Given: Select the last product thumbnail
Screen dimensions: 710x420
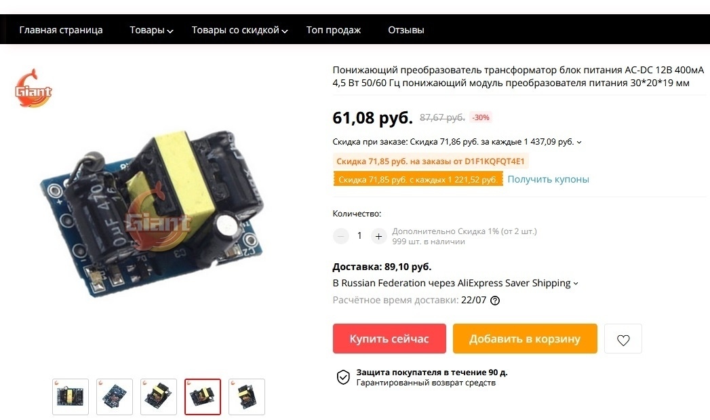Looking at the screenshot, I should pos(247,397).
